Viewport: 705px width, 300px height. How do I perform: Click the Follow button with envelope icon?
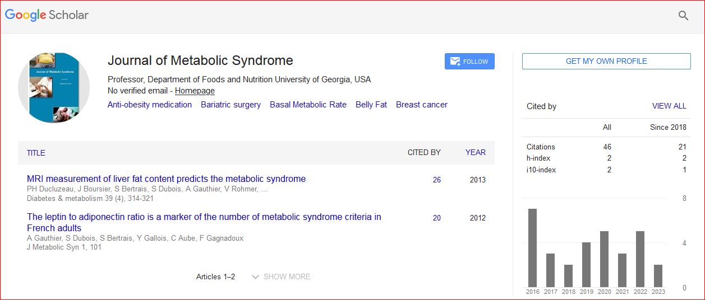[x=469, y=62]
